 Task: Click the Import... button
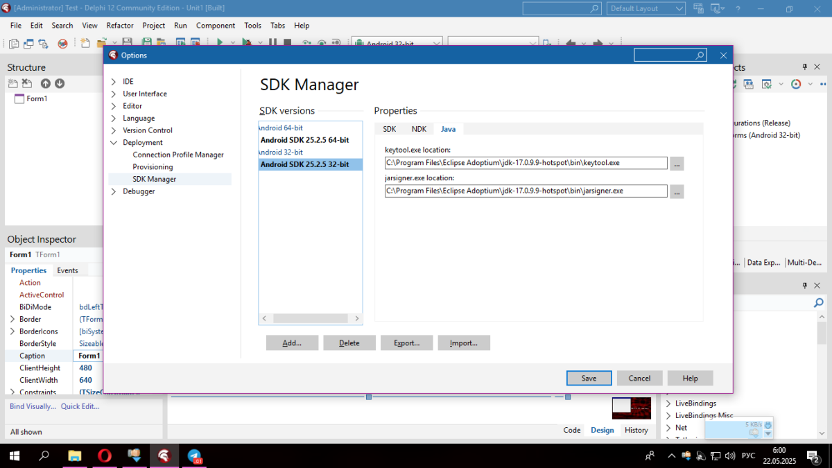[x=464, y=343]
